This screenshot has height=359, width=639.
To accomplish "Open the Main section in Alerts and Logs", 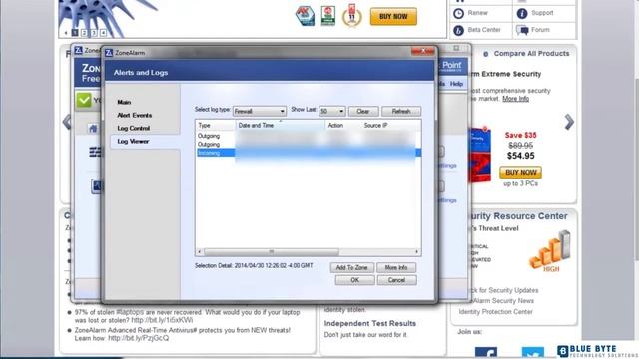I will (x=124, y=102).
